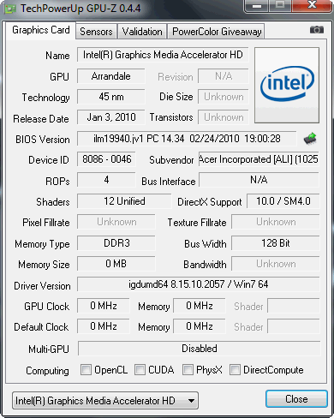Close the window with the X button
Screen dimensions: 334x418
click(312, 5)
